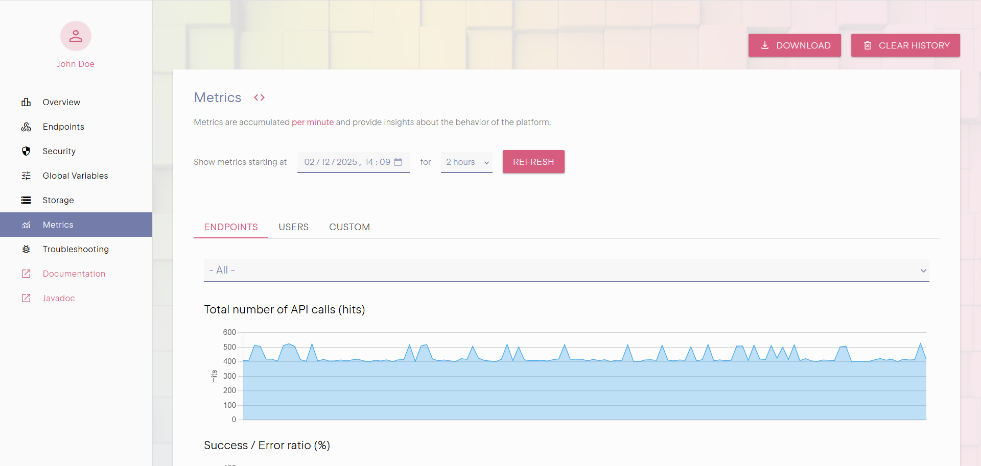Select the Metrics graph icon
Viewport: 981px width, 466px height.
pos(26,225)
